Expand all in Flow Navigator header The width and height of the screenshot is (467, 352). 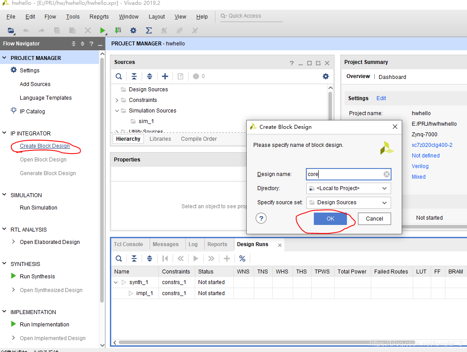(x=83, y=44)
